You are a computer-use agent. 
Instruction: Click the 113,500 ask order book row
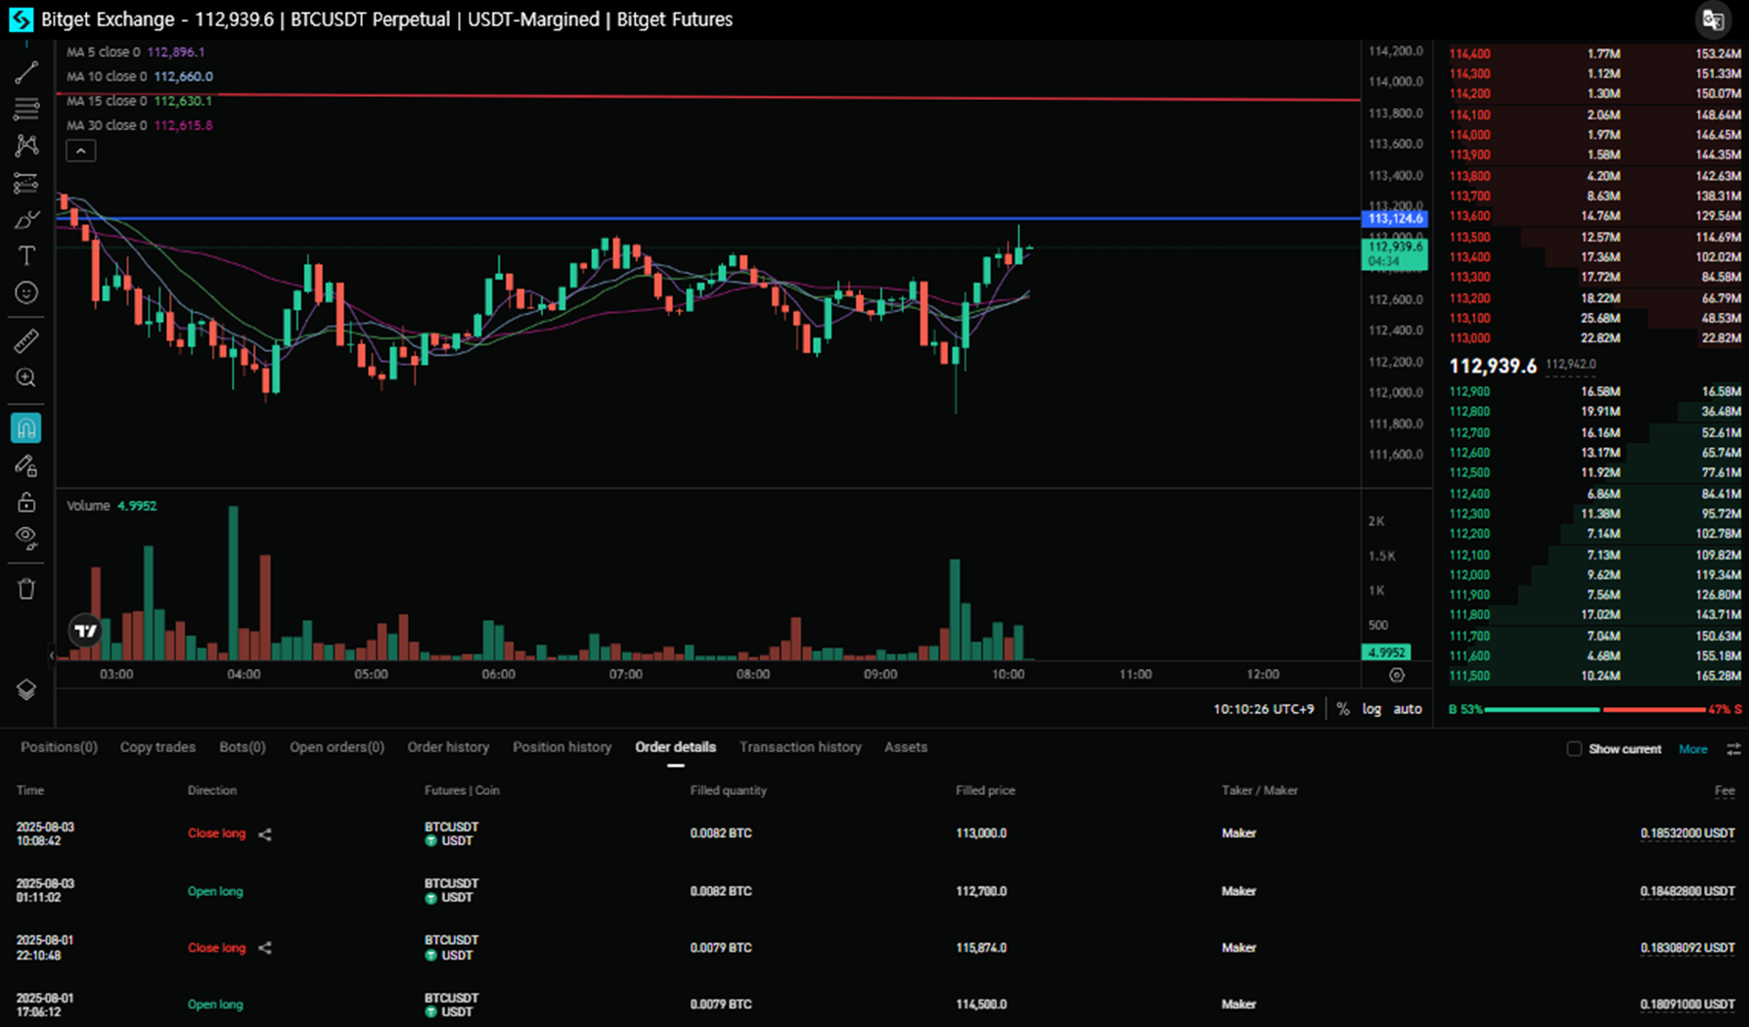(1594, 237)
